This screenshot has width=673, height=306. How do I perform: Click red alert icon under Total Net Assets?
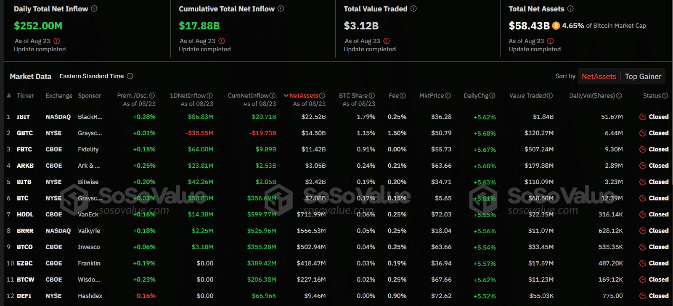click(x=551, y=41)
